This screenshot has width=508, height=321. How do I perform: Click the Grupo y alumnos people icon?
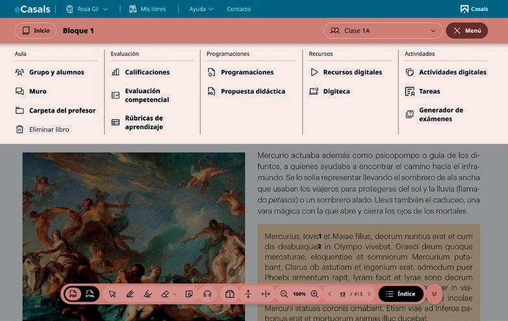[x=19, y=72]
